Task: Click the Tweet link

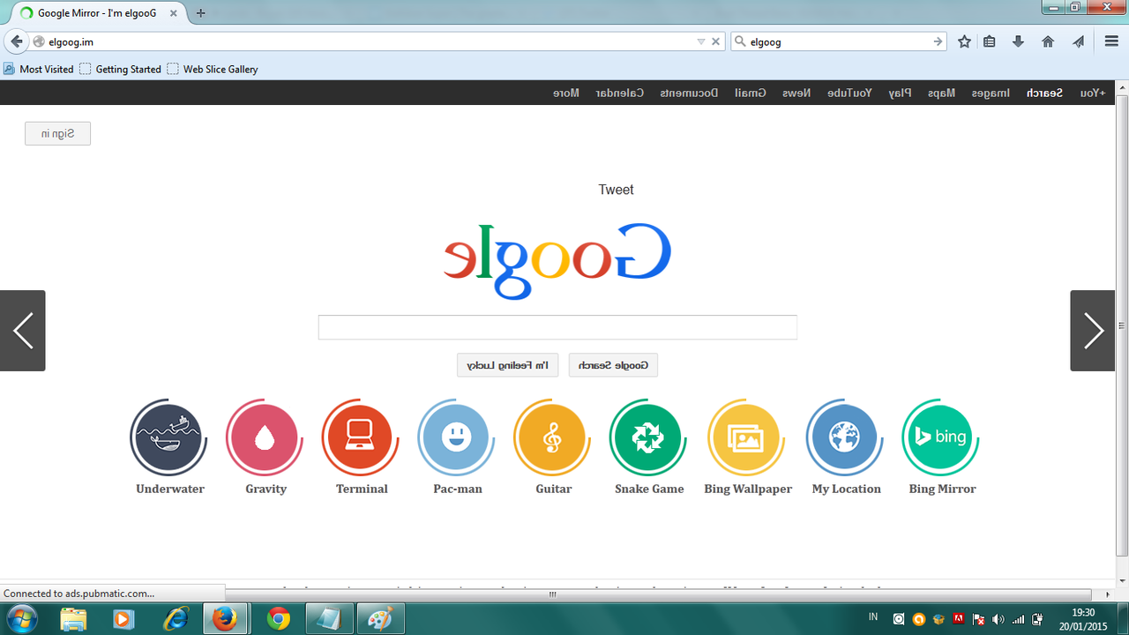Action: tap(616, 190)
